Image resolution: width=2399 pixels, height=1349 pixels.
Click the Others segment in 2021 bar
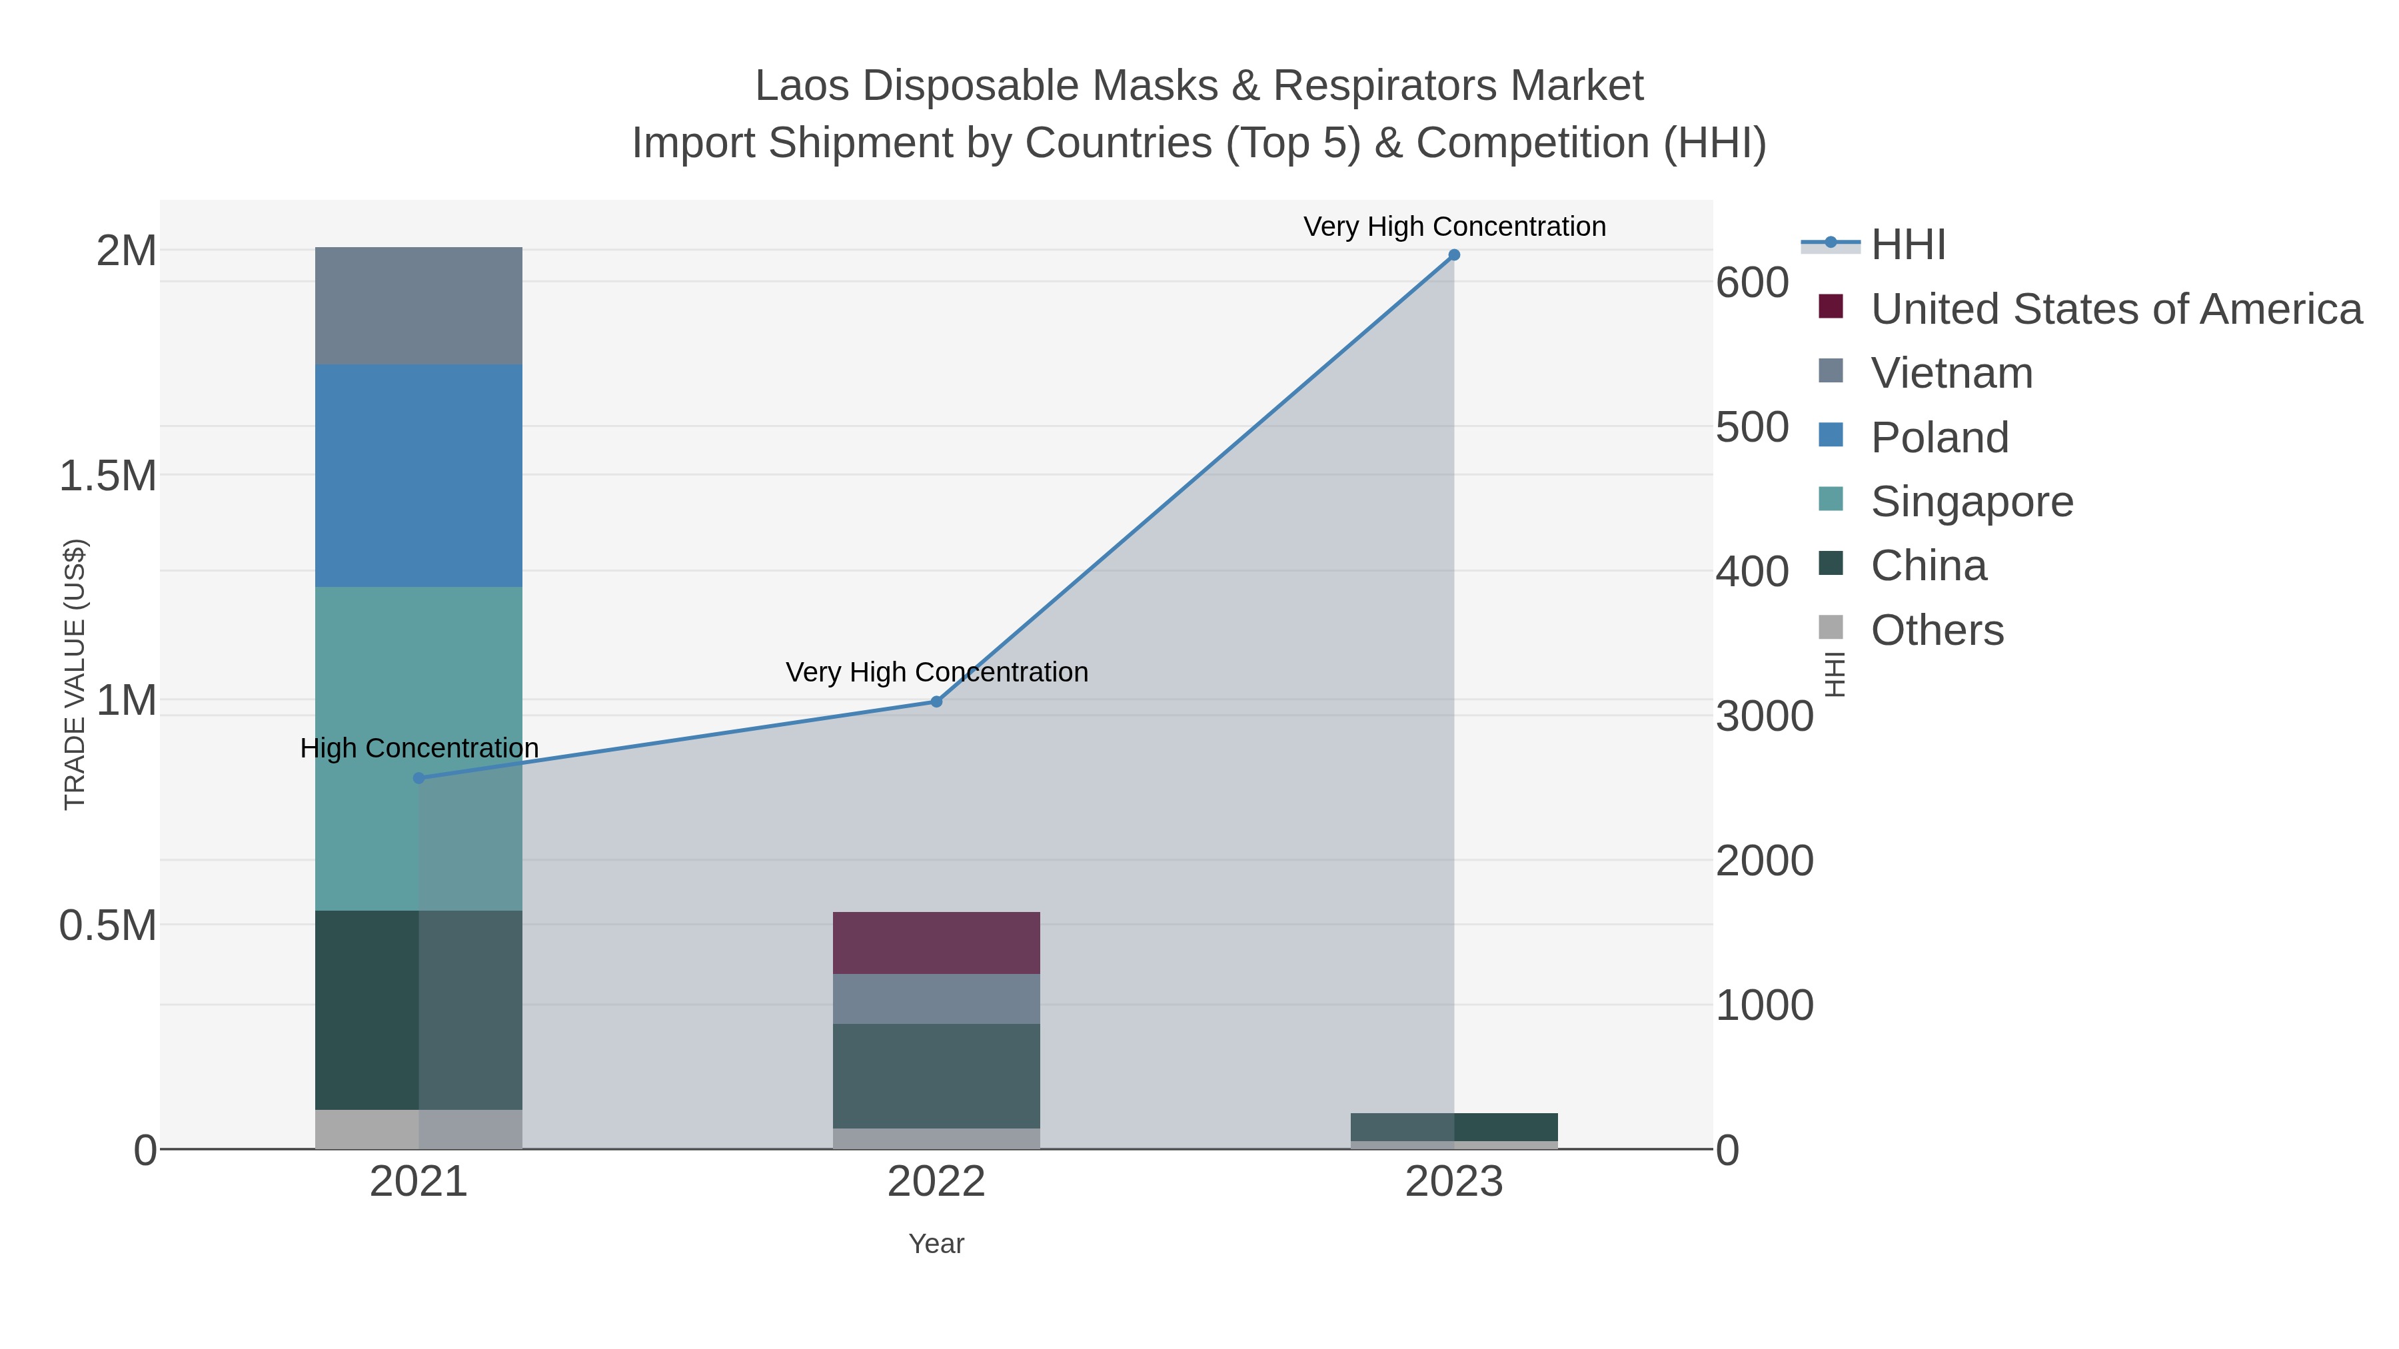tap(419, 1129)
